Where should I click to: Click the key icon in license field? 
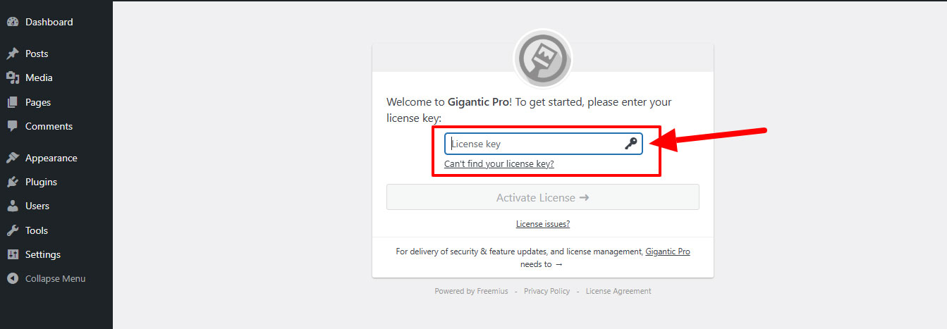631,144
